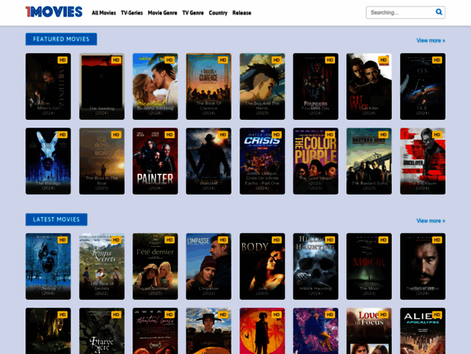Click HD badge on Beautiful Wedding
This screenshot has height=354, width=471.
click(x=169, y=60)
